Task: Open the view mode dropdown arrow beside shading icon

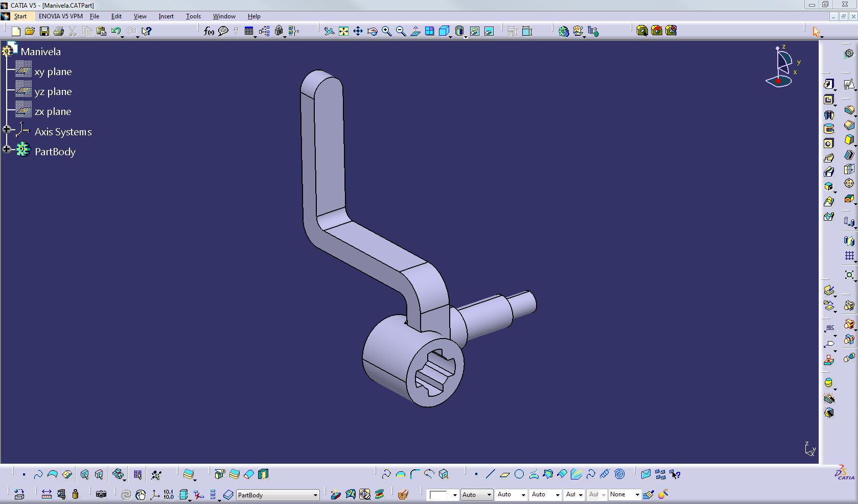Action: pyautogui.click(x=466, y=37)
